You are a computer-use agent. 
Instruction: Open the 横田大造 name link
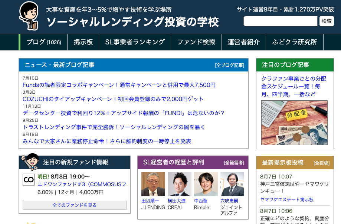177,201
